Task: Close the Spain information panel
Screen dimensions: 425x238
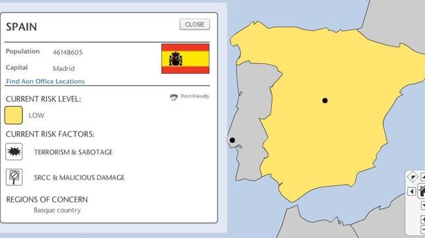Action: 195,24
